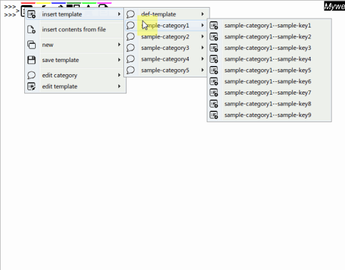The height and width of the screenshot is (270, 345).
Task: Expand arrow next to save template
Action: pyautogui.click(x=119, y=60)
